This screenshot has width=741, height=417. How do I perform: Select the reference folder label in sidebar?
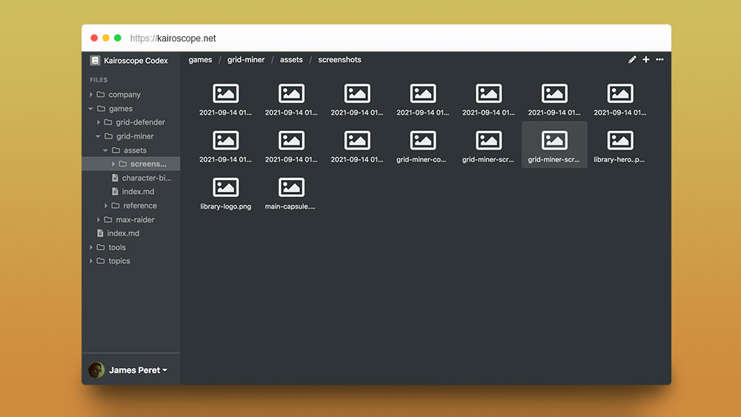(140, 206)
